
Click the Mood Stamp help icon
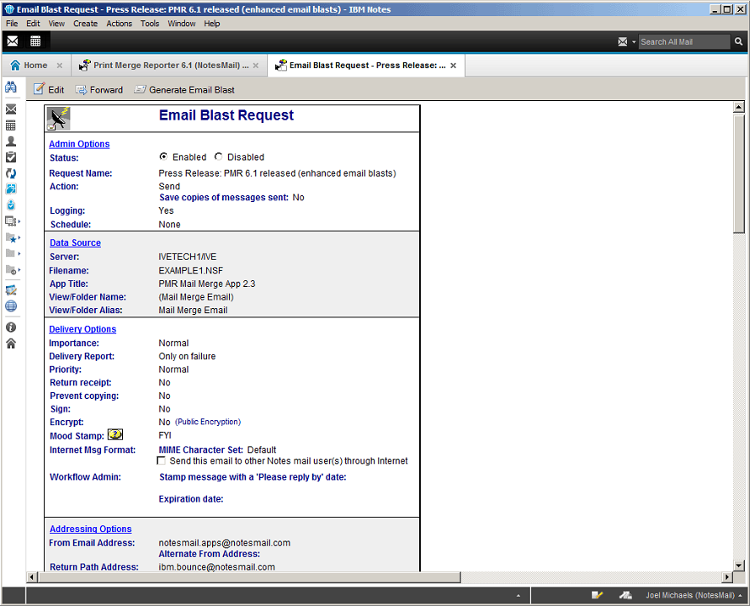click(x=115, y=435)
